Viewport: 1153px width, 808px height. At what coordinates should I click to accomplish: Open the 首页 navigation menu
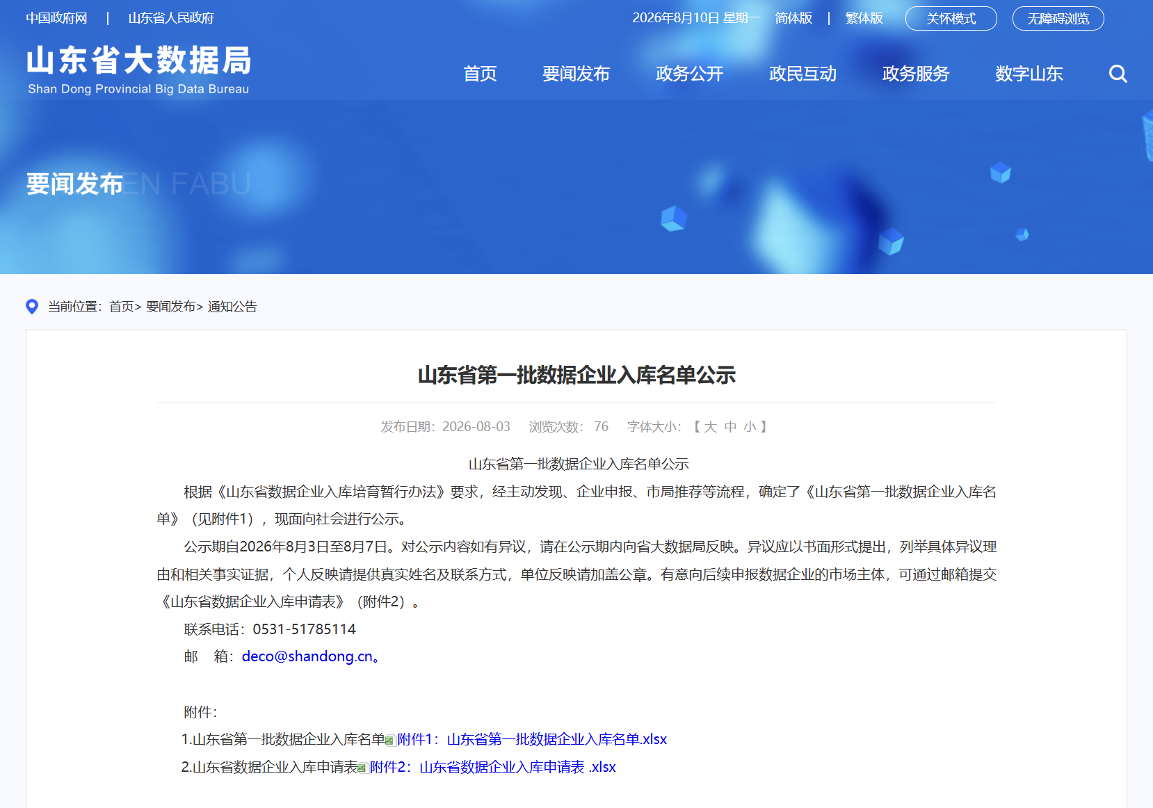(480, 74)
